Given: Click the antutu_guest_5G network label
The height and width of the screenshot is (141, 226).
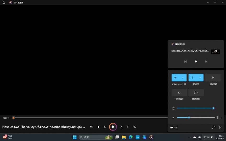Looking at the screenshot, I should click(179, 84).
